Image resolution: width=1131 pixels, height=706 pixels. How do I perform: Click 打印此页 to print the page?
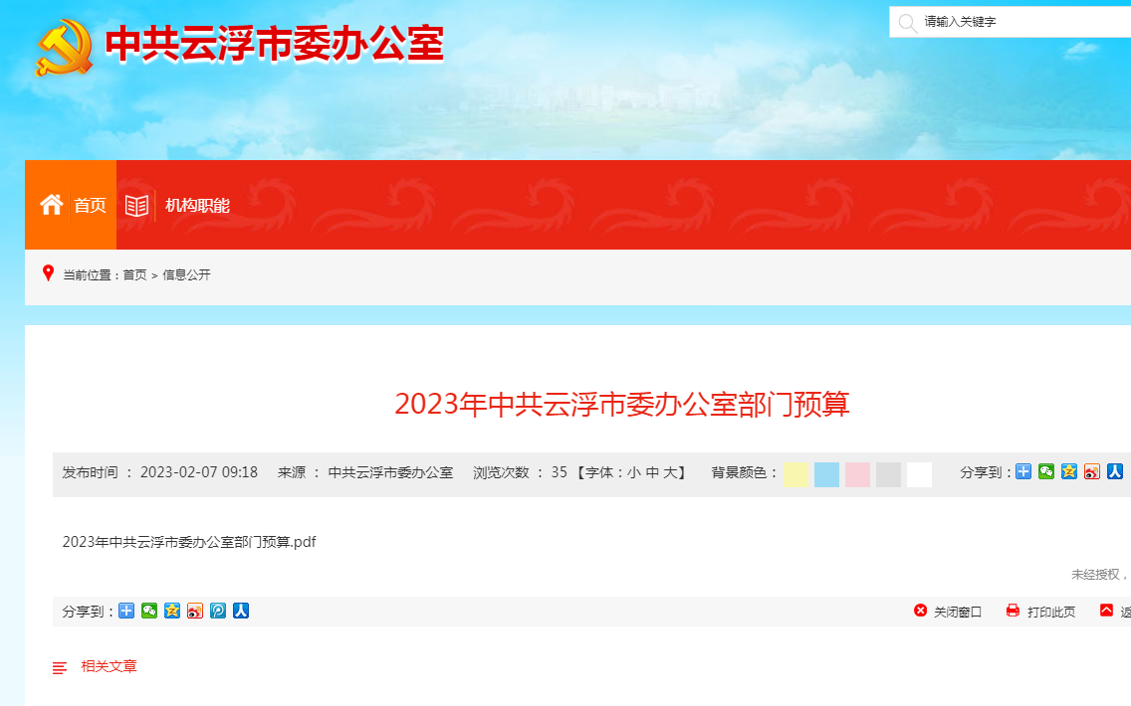tap(1041, 612)
